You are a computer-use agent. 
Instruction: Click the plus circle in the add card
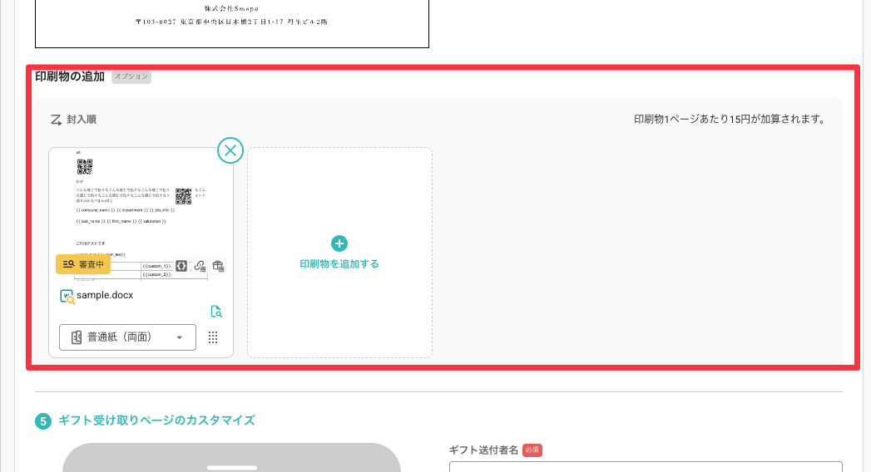click(339, 243)
